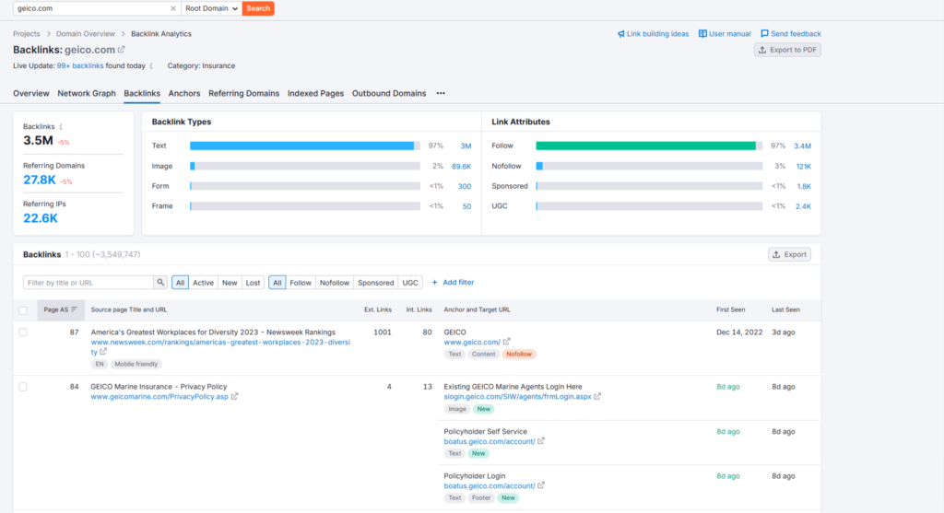Select the UGC attribute filter
944x513 pixels.
(410, 283)
